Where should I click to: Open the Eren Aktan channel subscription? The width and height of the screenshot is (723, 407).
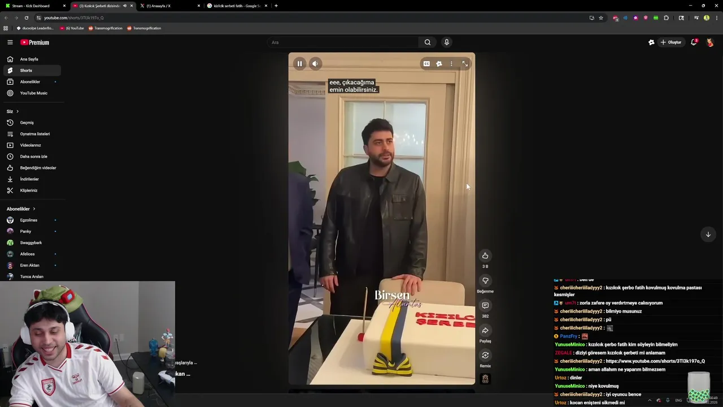tap(32, 265)
